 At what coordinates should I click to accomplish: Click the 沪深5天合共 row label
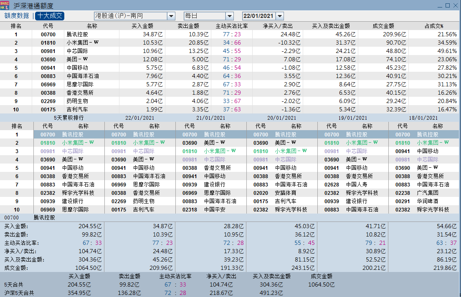[19, 293]
